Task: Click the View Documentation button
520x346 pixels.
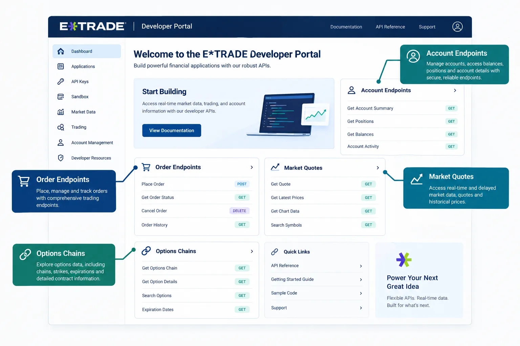Action: coord(172,130)
